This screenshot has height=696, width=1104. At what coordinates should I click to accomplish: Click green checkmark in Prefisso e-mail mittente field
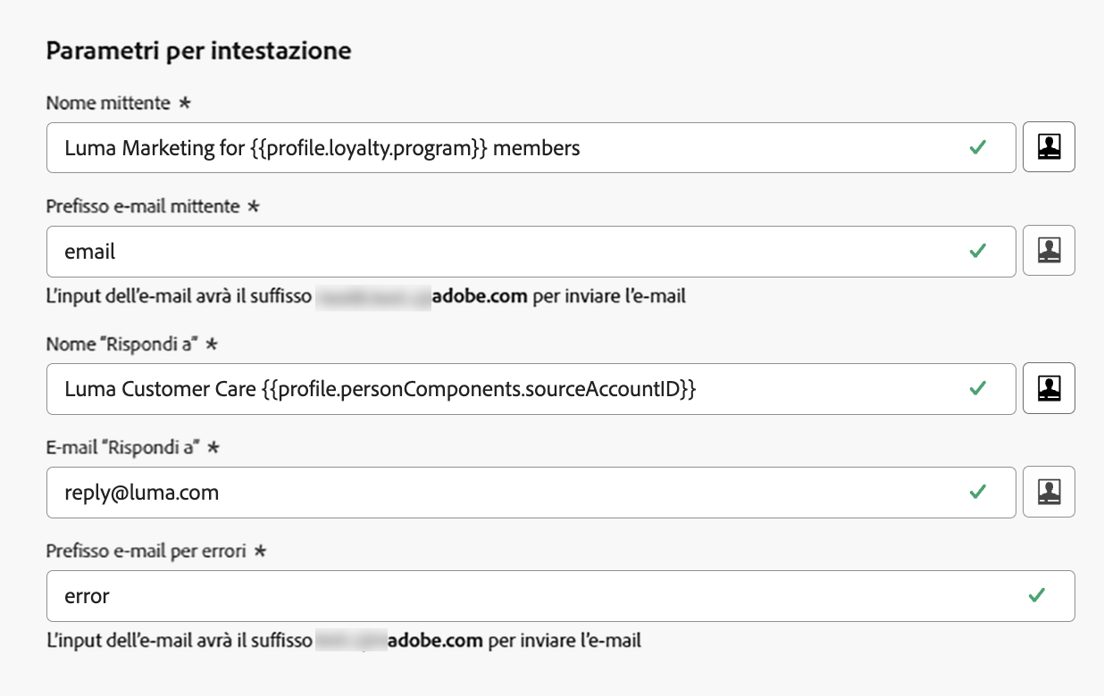click(978, 251)
